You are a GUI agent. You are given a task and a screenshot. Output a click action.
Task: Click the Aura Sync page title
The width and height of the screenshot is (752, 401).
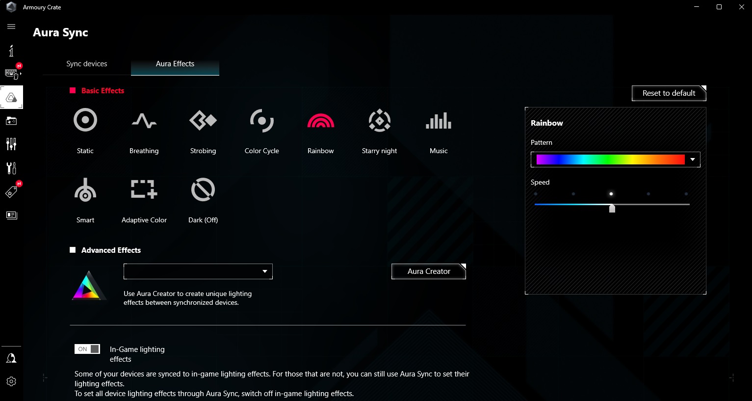[x=60, y=32]
